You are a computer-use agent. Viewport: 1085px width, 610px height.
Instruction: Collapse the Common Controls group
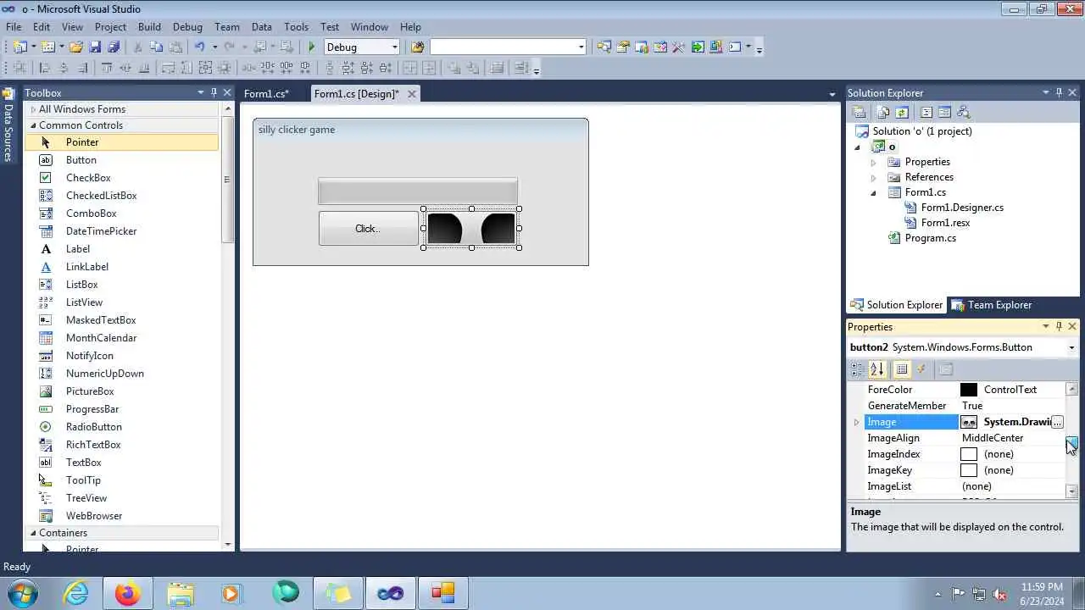[33, 125]
